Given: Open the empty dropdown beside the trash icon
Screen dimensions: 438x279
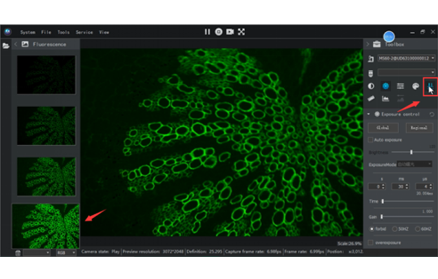Looking at the screenshot, I should (36, 253).
